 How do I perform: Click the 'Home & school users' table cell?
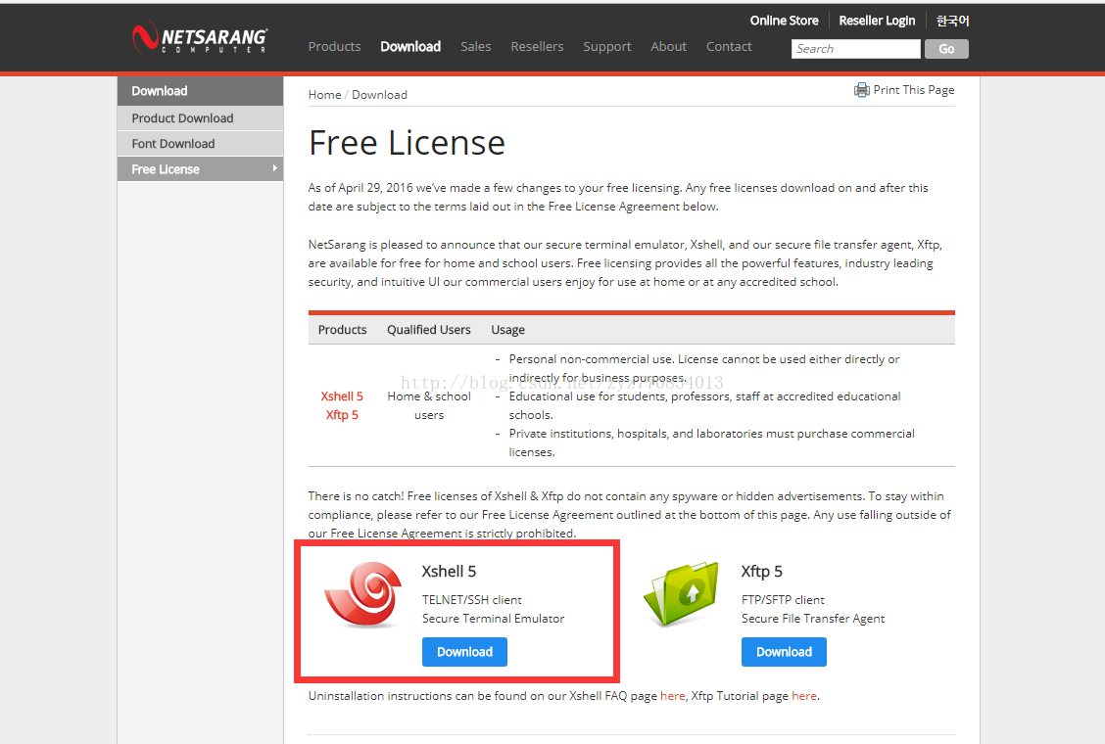tap(428, 406)
